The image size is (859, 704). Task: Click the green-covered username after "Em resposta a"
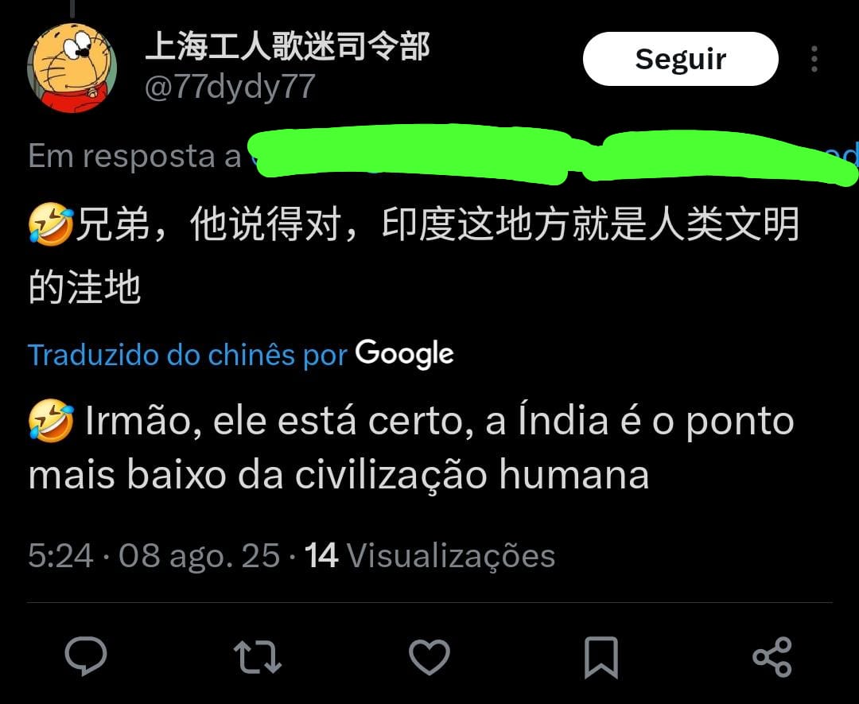554,154
